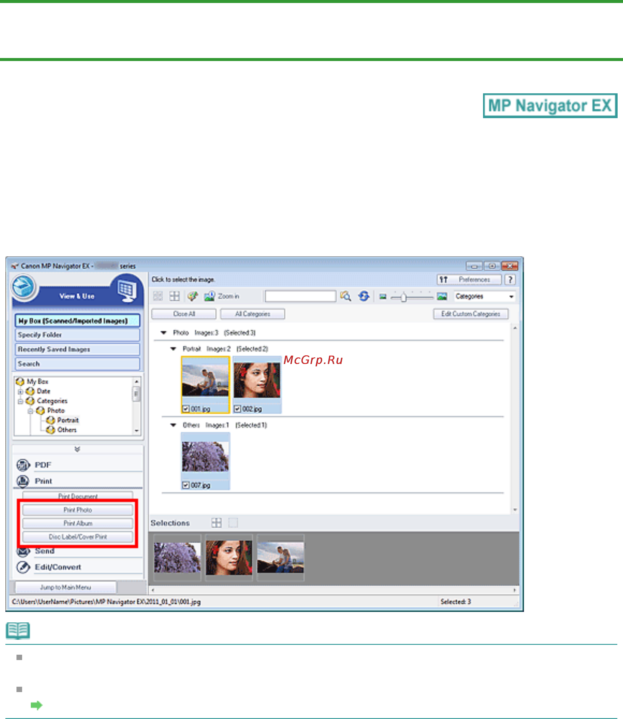Select the 007.jpg purple flowers thumbnail
623x719 pixels.
(x=205, y=456)
